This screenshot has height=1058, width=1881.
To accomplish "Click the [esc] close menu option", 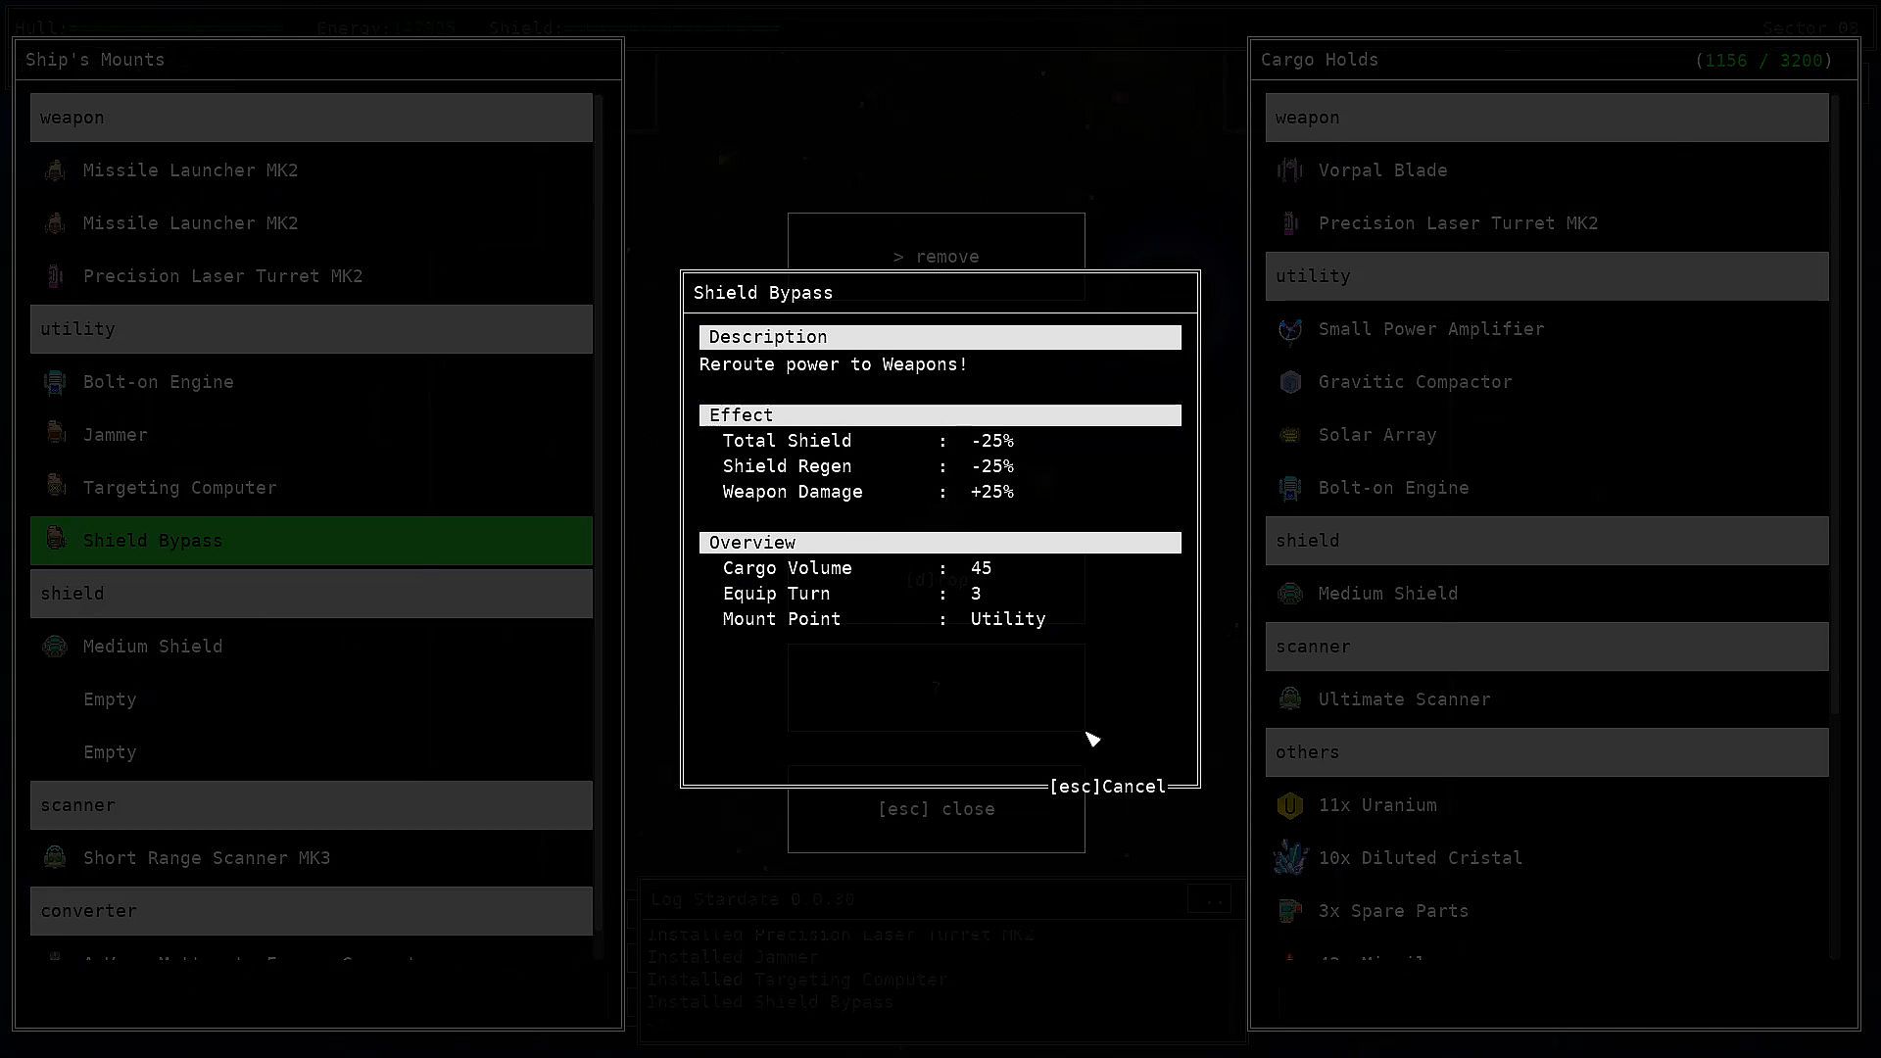I will (x=936, y=809).
